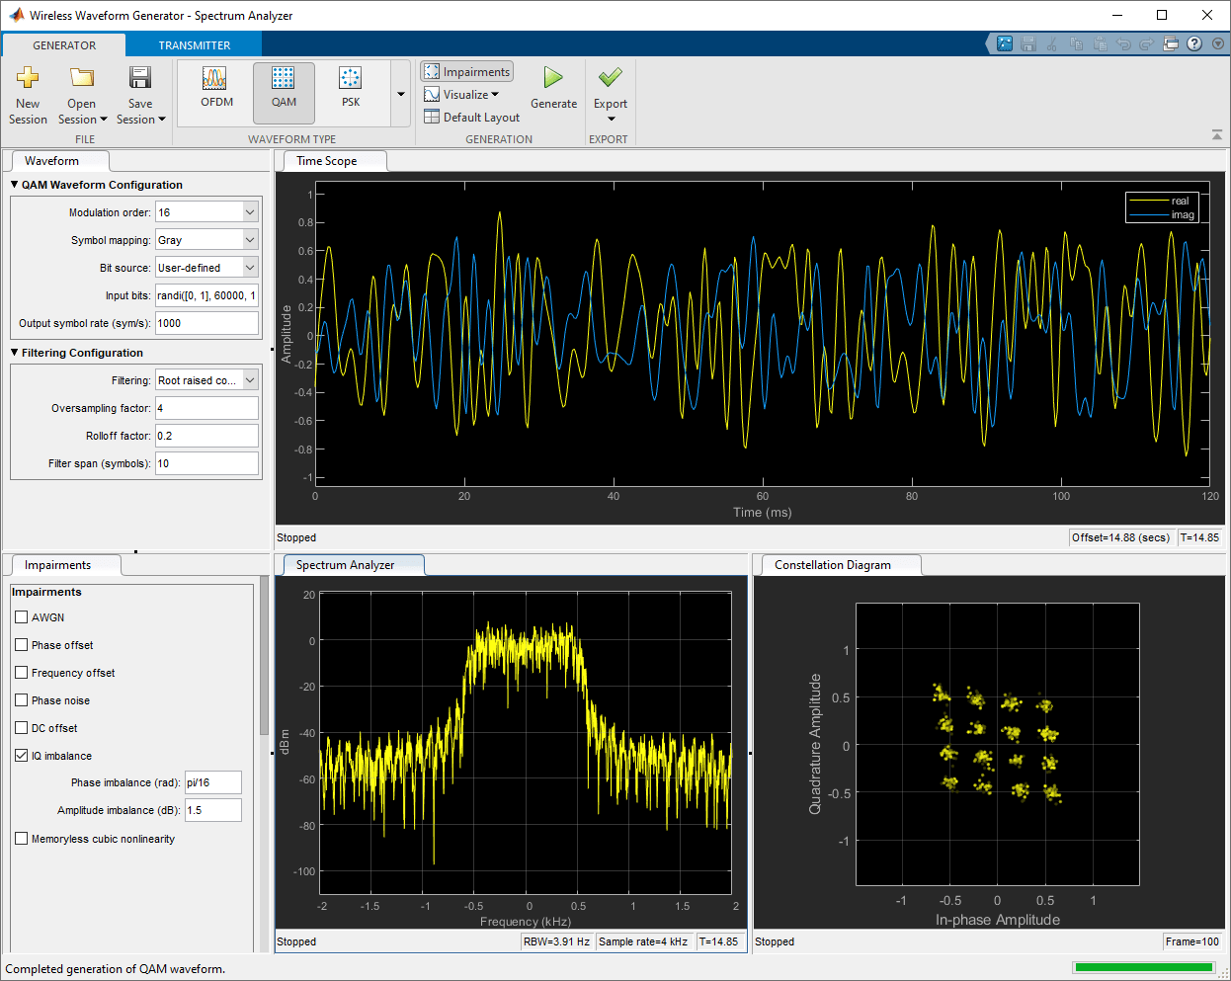Image resolution: width=1231 pixels, height=981 pixels.
Task: Click the green progress bar
Action: tap(1143, 967)
